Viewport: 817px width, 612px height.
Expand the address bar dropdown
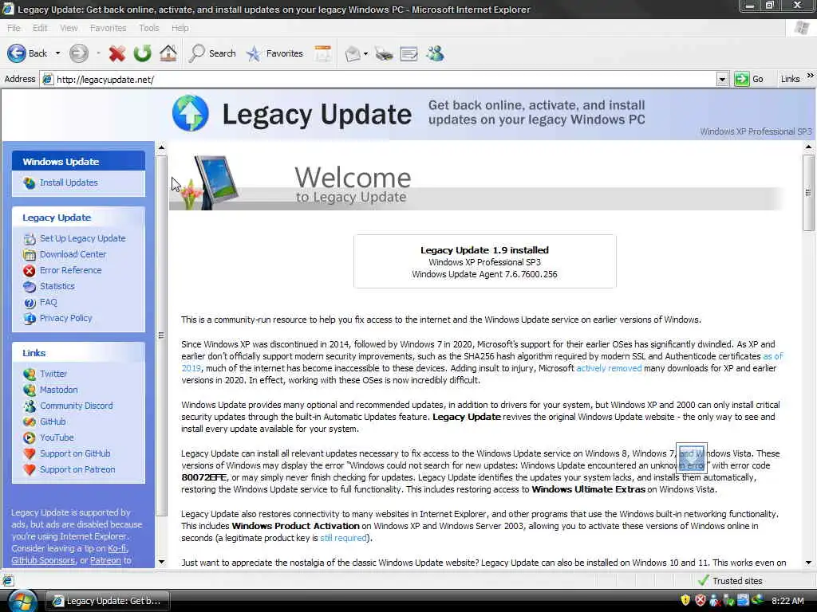coord(721,80)
